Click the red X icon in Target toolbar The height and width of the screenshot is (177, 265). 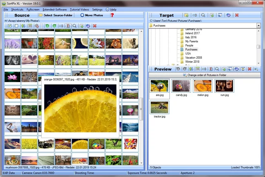[237, 15]
